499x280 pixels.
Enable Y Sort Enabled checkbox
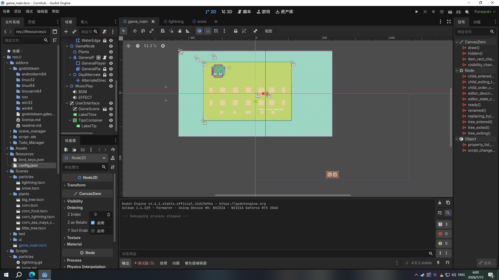[x=93, y=231]
